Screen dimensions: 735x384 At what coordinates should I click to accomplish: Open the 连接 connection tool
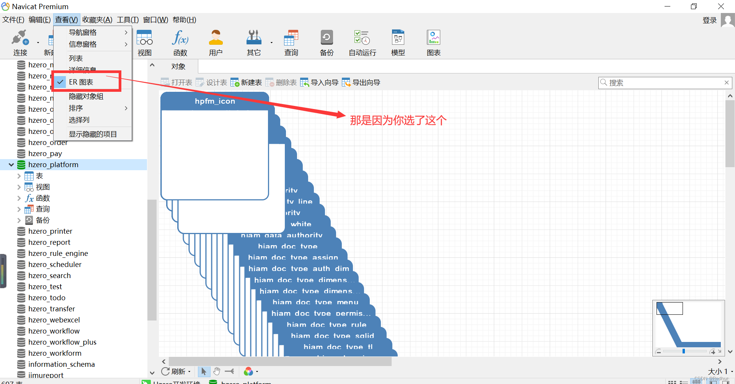pos(20,43)
